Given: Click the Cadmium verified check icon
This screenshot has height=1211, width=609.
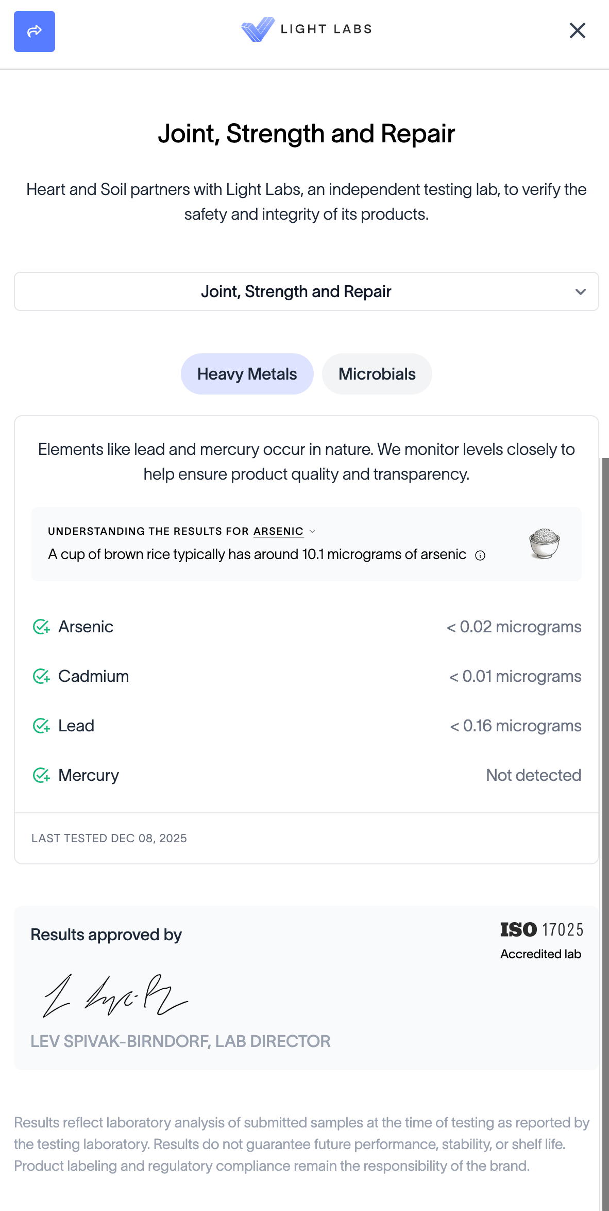Looking at the screenshot, I should (41, 676).
